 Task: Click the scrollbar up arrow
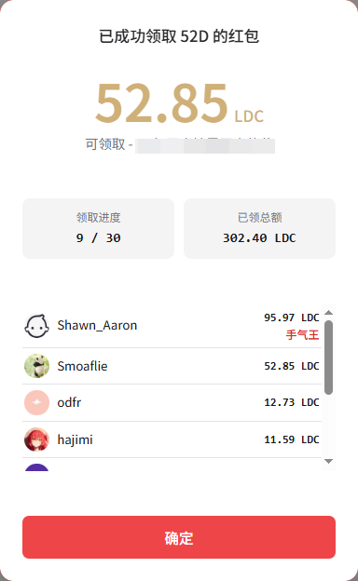tap(328, 313)
